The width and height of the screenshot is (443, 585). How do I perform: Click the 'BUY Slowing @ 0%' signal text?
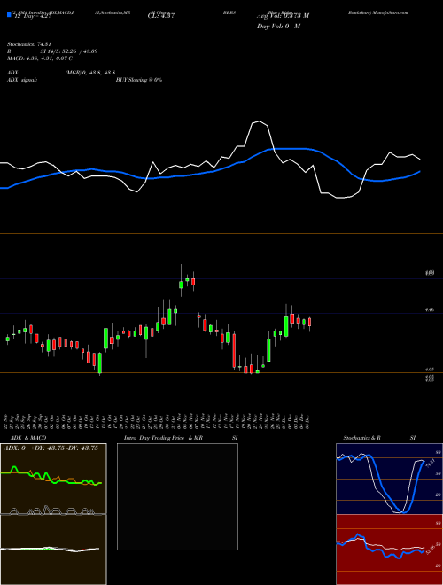click(139, 80)
